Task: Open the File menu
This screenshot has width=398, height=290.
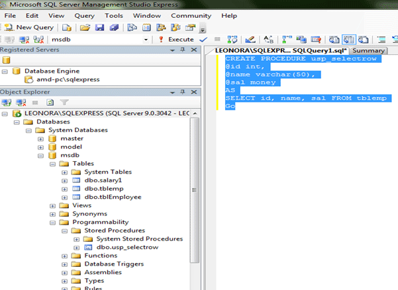Action: click(10, 16)
